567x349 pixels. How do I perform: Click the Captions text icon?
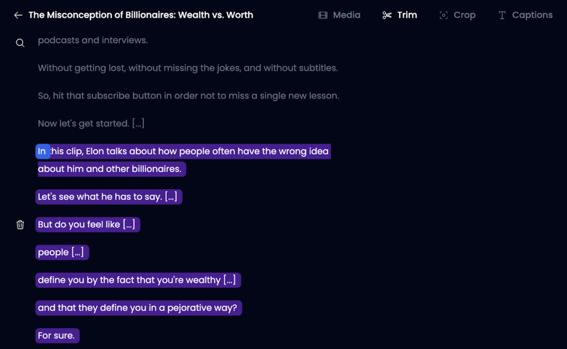tap(502, 15)
